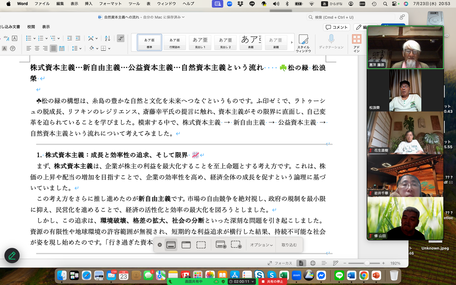This screenshot has height=285, width=456.
Task: Open the フォーマット menu in menu bar
Action: pyautogui.click(x=110, y=4)
